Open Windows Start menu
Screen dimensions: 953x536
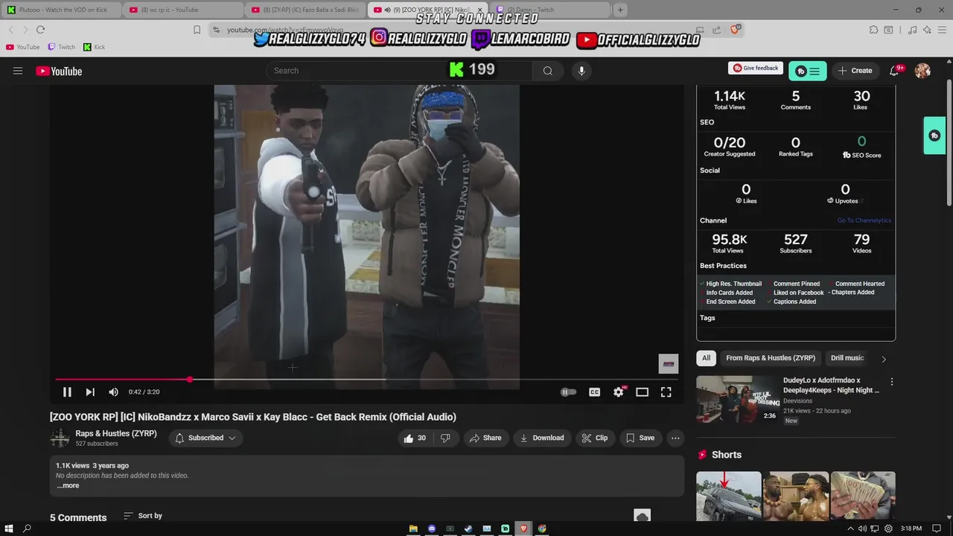coord(7,529)
